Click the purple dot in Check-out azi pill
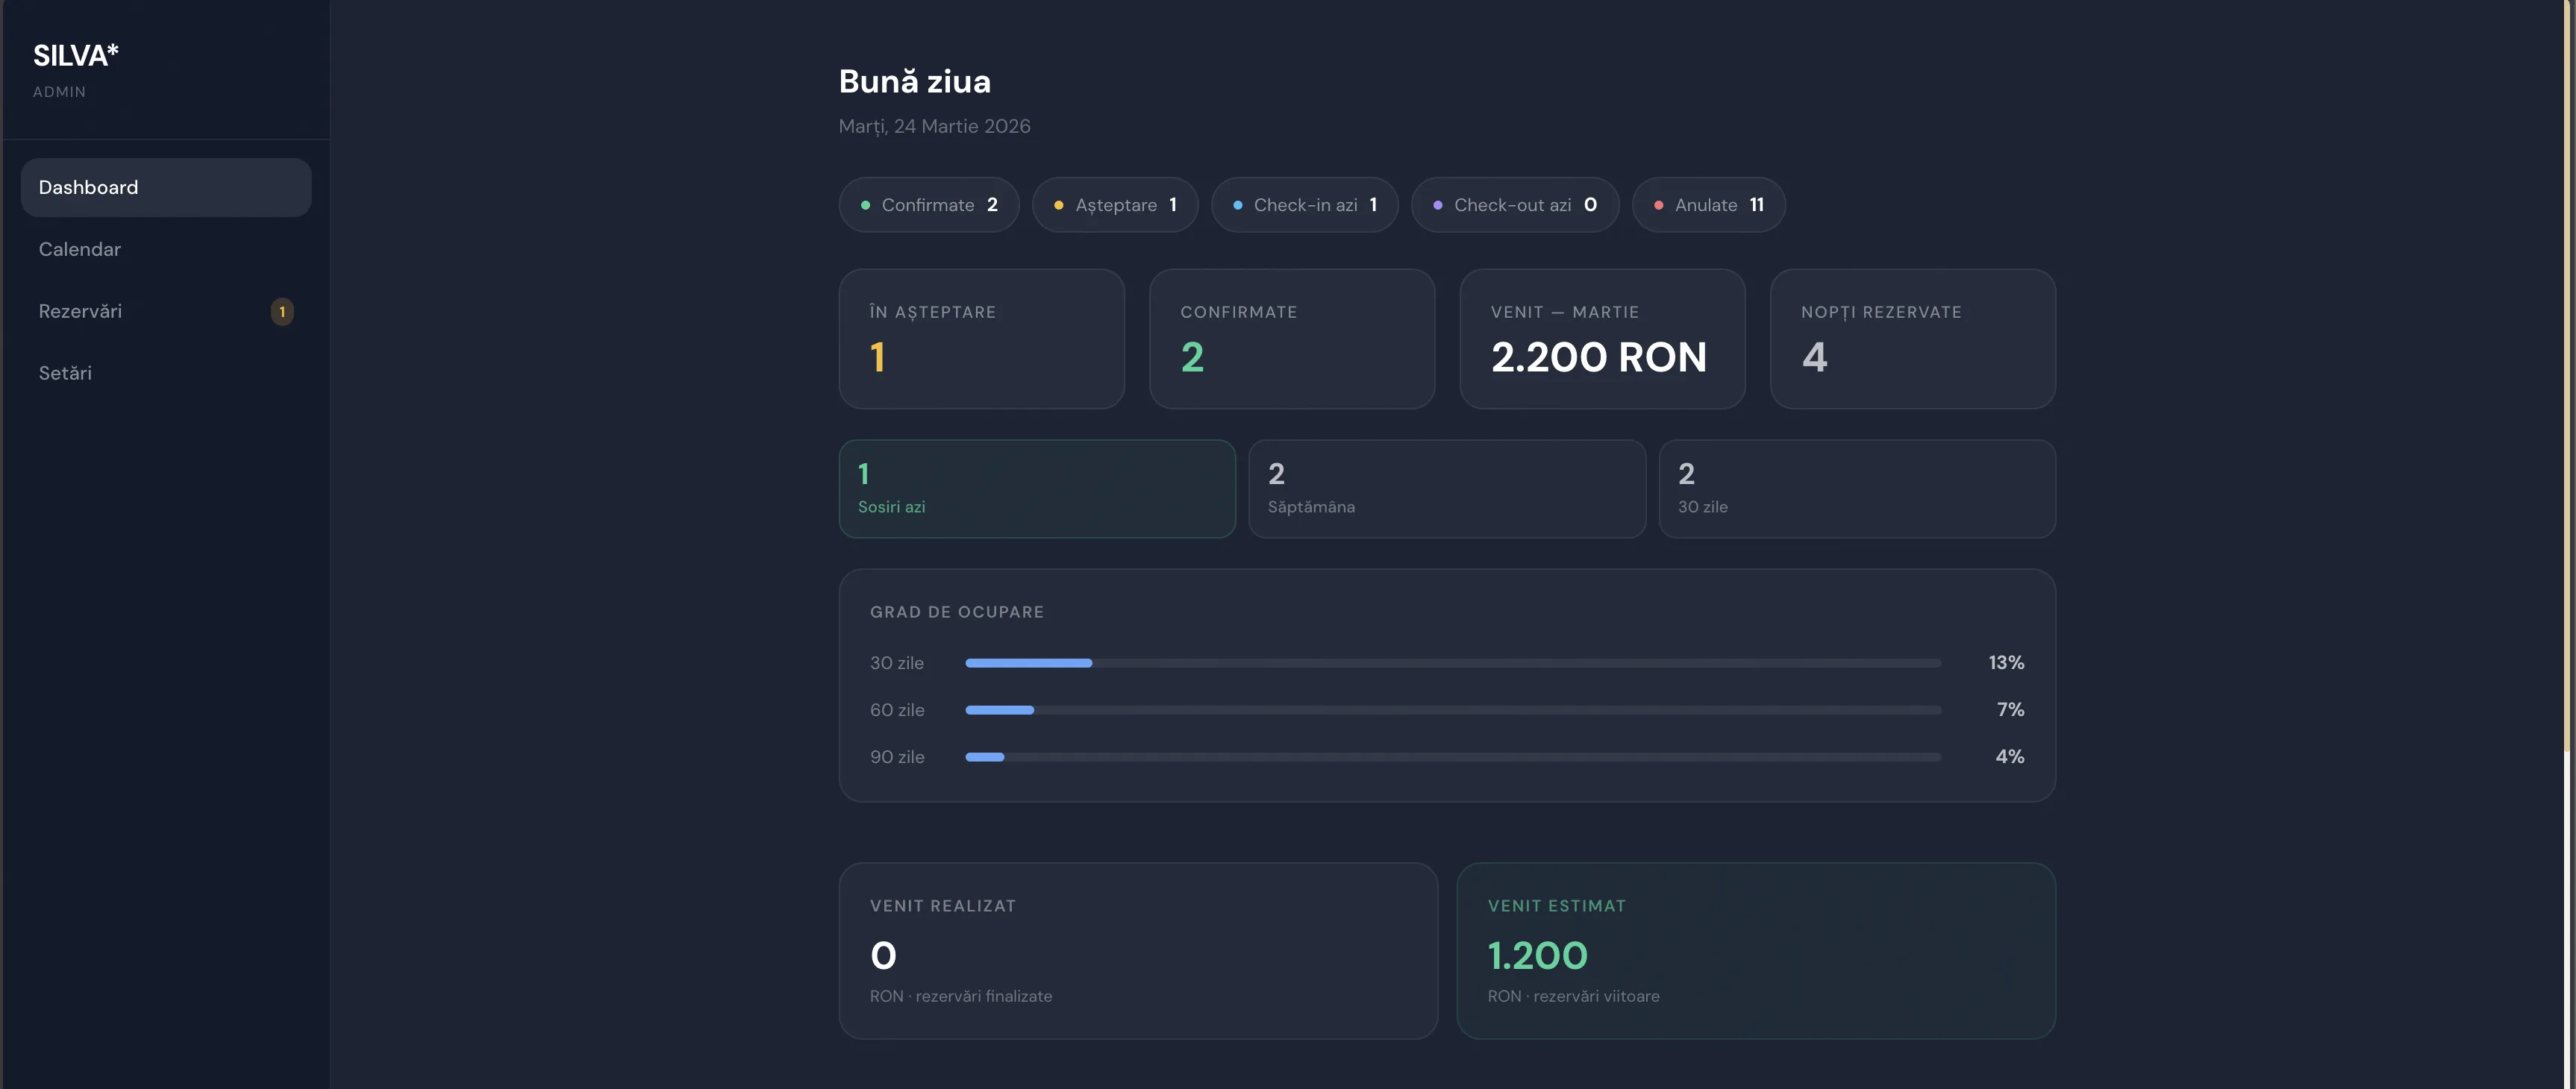 pyautogui.click(x=1437, y=205)
